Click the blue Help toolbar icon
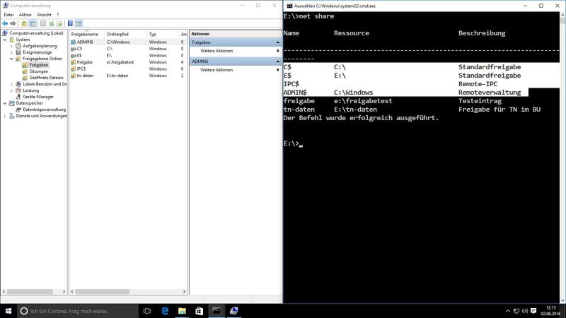The height and width of the screenshot is (318, 566). (70, 23)
